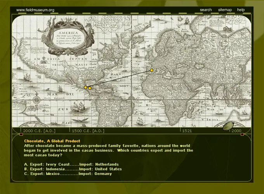Click the compass rose on the map
The height and width of the screenshot is (194, 264).
36,100
